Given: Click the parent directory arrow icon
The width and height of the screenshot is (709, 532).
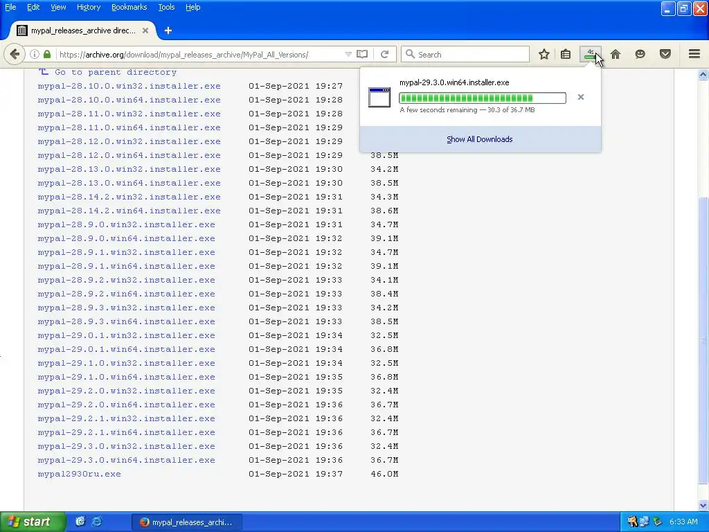Looking at the screenshot, I should click(44, 71).
